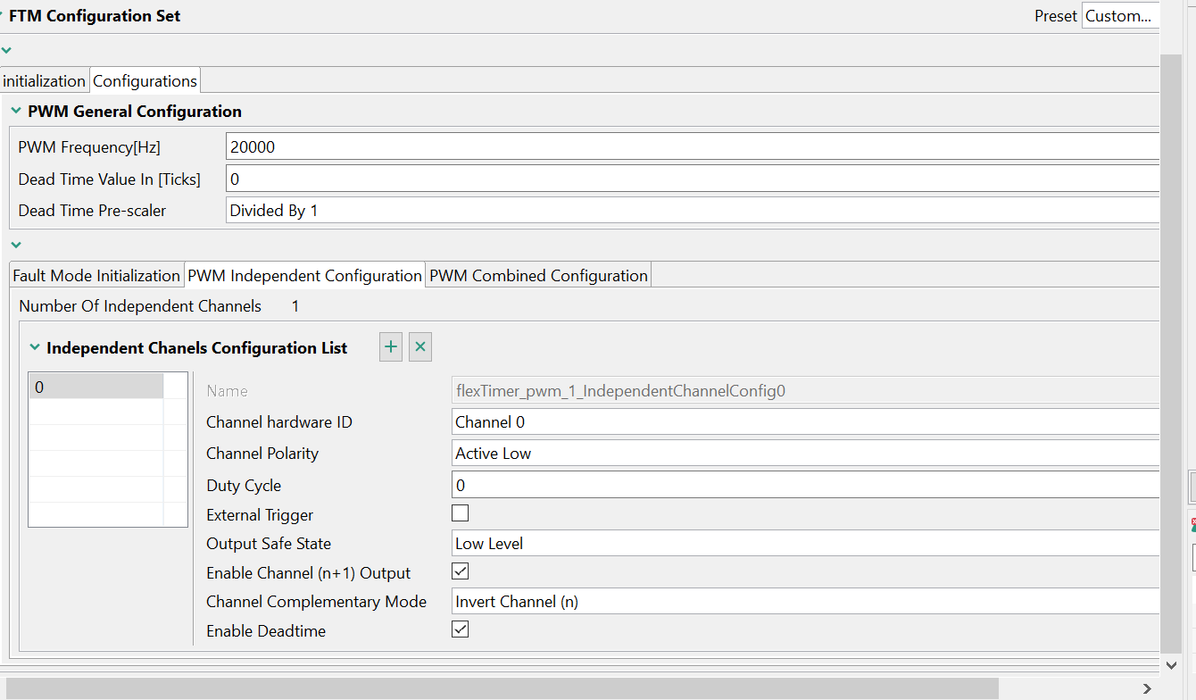Select the Configurations tab

pos(145,80)
